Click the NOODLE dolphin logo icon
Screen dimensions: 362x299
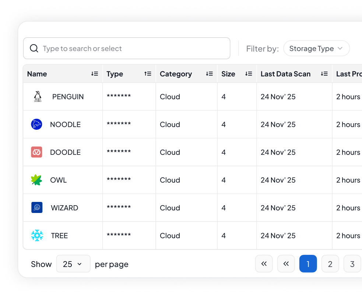[x=36, y=124]
